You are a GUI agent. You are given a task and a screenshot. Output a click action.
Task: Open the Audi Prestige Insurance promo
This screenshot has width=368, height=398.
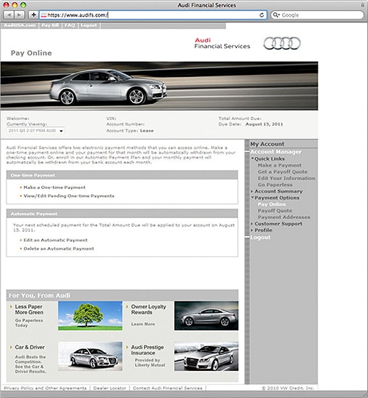click(x=147, y=350)
